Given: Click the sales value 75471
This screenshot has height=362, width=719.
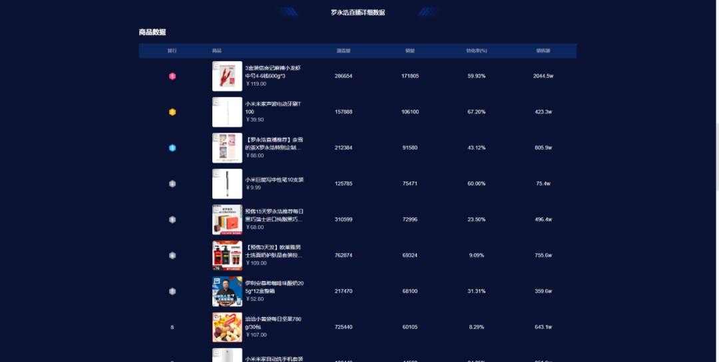Looking at the screenshot, I should [x=410, y=183].
